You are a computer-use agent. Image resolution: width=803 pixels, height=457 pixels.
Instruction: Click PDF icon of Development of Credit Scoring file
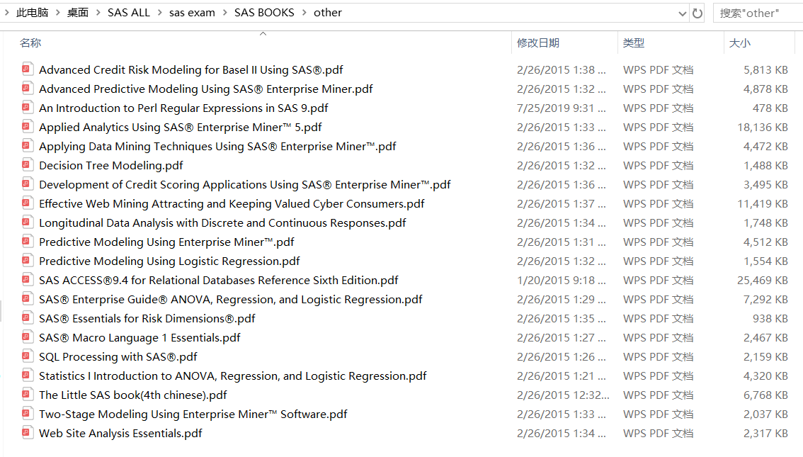(28, 184)
